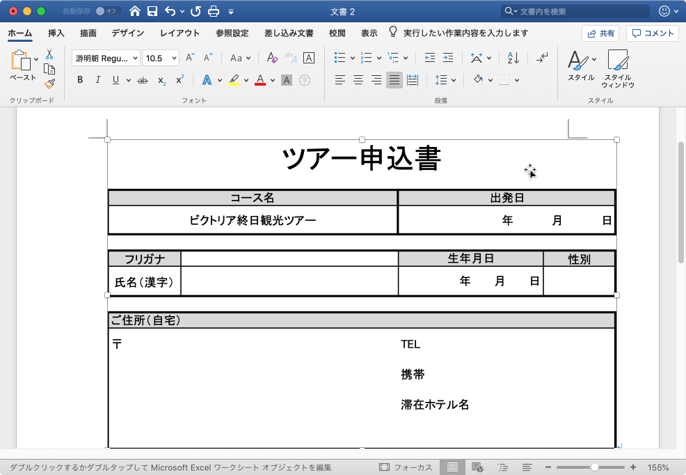Click the smiley feedback icon
The image size is (686, 475).
click(x=664, y=11)
